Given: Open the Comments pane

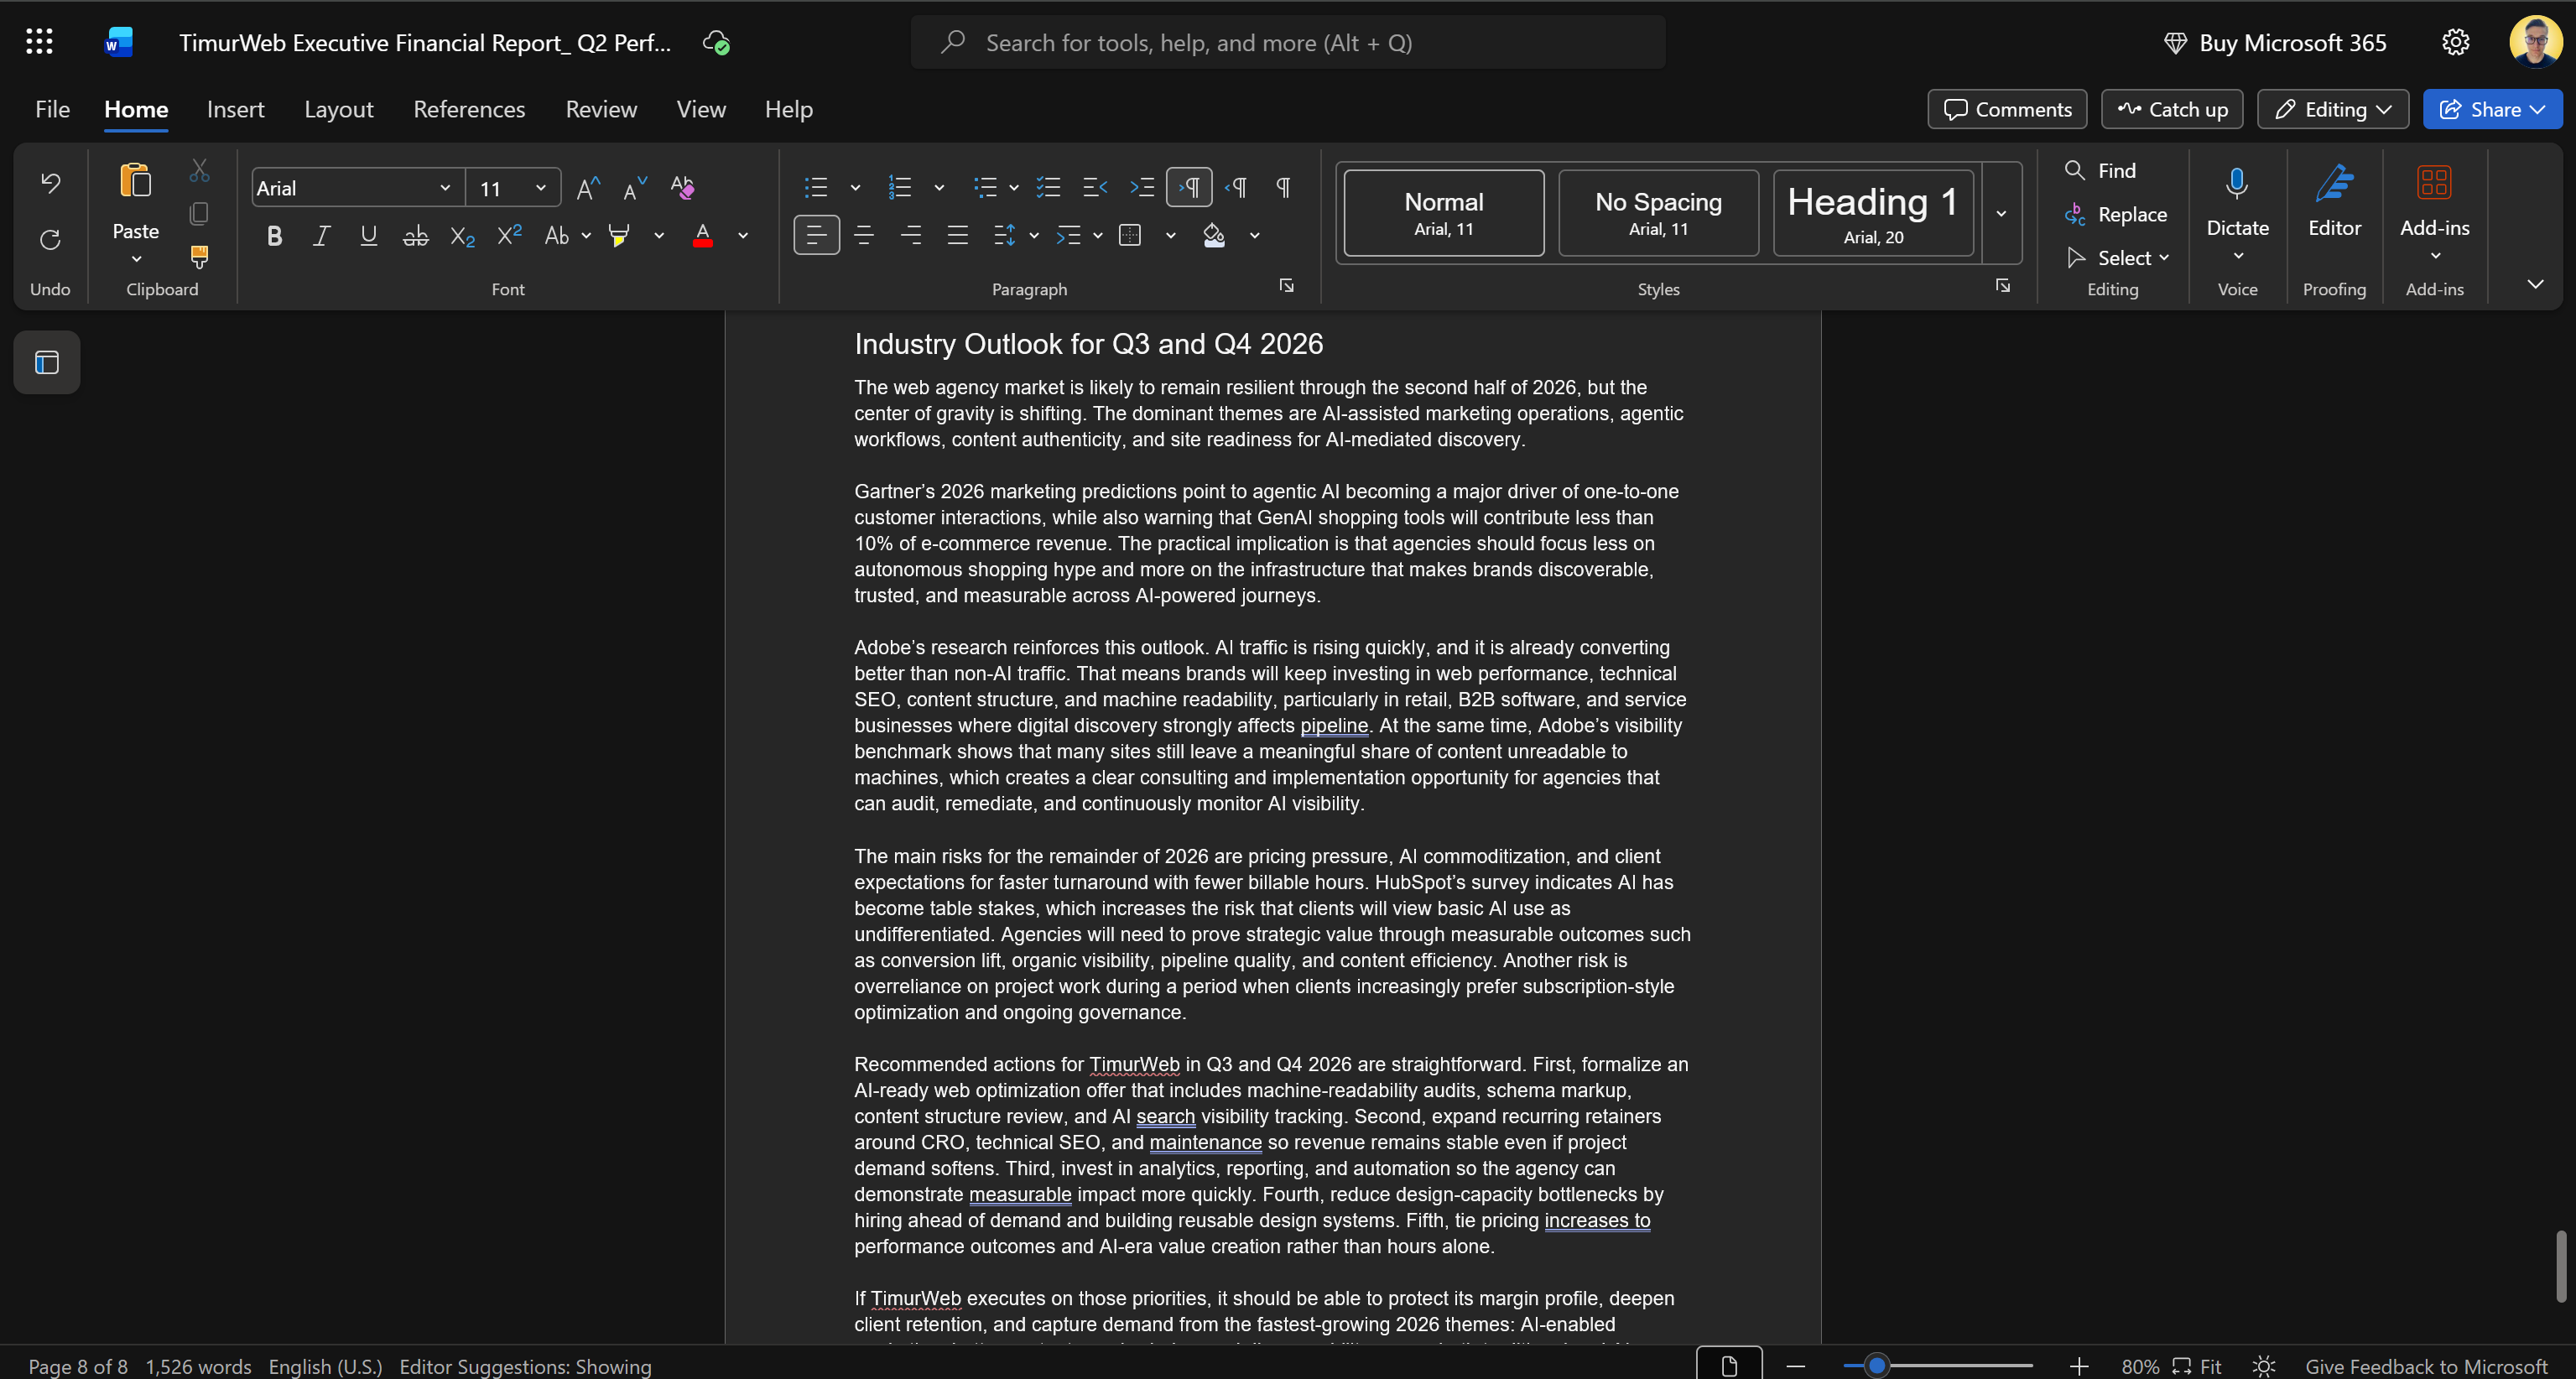Looking at the screenshot, I should click(x=2007, y=109).
